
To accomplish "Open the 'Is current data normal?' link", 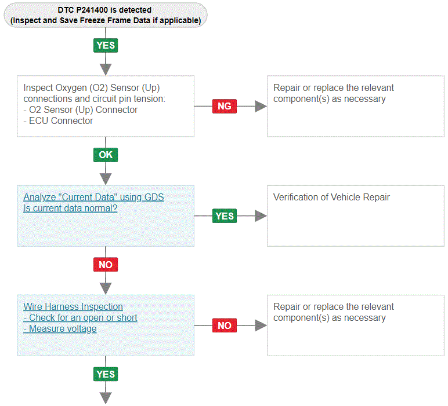I will click(x=70, y=208).
